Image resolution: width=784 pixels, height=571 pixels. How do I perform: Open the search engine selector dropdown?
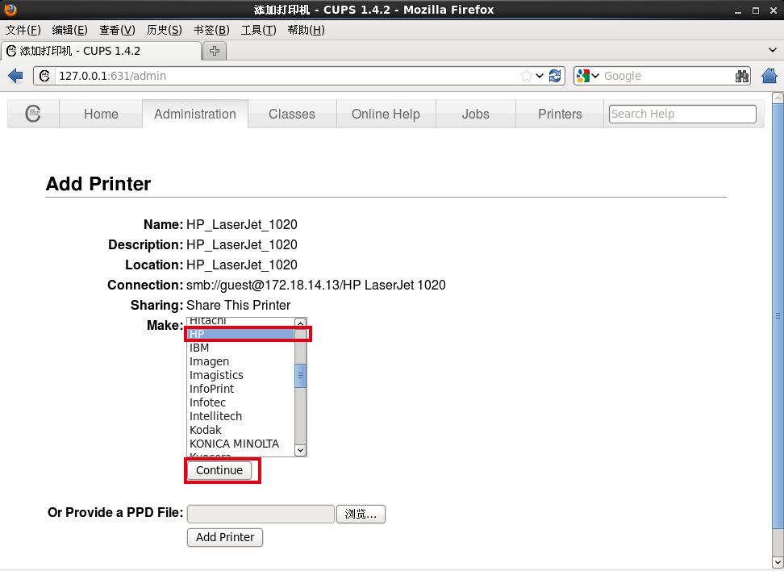click(595, 76)
